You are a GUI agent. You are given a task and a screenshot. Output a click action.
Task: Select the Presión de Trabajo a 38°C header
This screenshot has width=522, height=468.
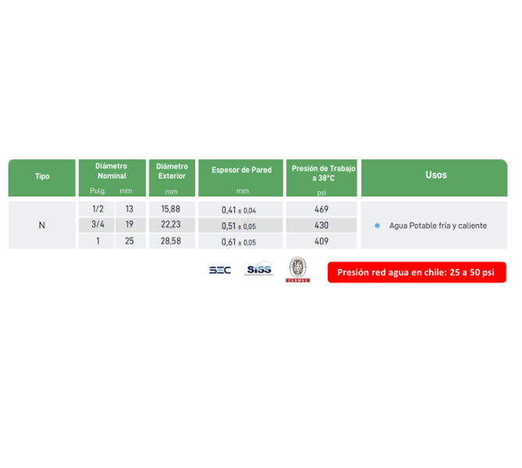tap(321, 172)
